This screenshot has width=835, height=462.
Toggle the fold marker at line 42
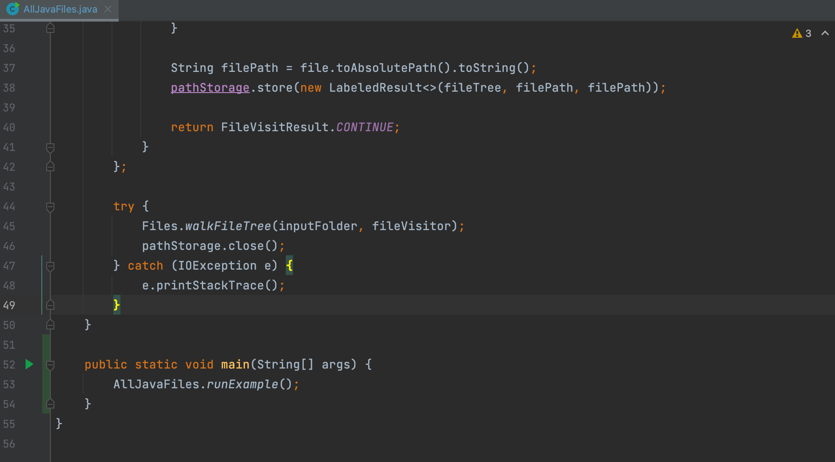tap(50, 166)
